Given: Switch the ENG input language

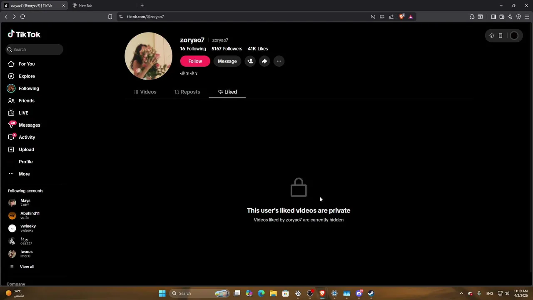Looking at the screenshot, I should tap(490, 293).
